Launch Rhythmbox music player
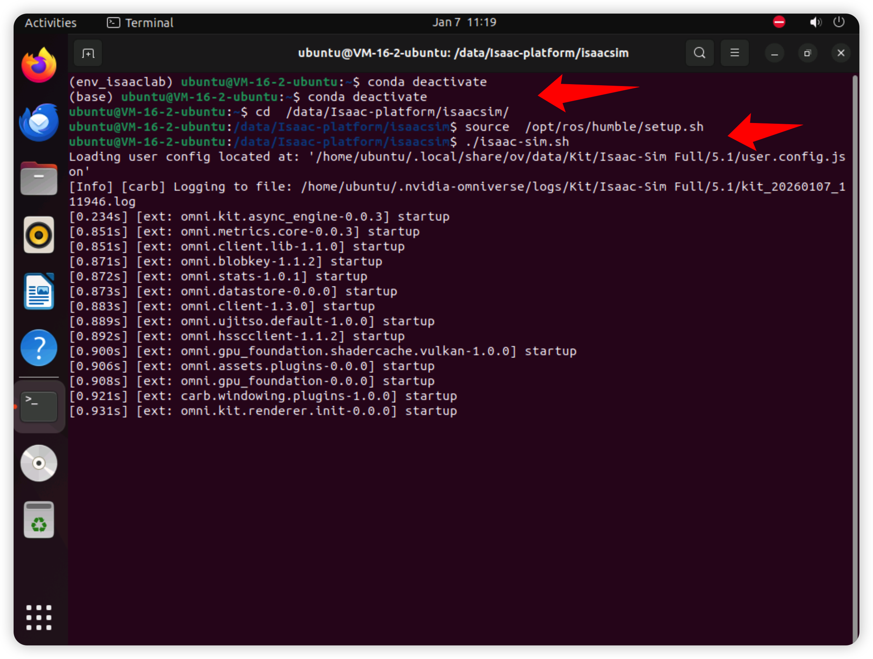 tap(39, 235)
